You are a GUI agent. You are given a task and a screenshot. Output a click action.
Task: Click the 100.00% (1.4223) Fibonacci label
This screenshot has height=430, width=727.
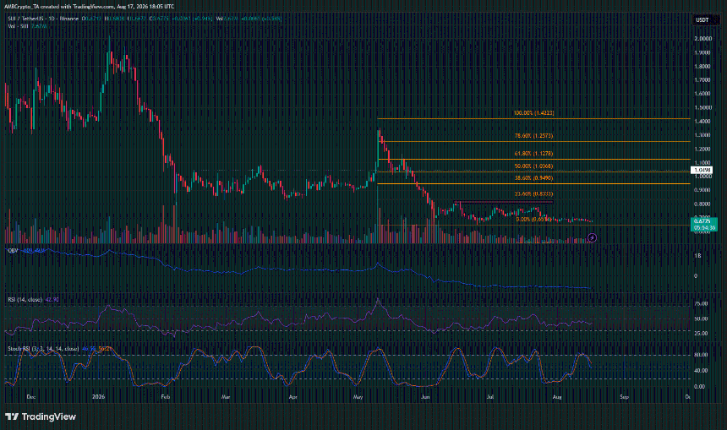pos(533,113)
